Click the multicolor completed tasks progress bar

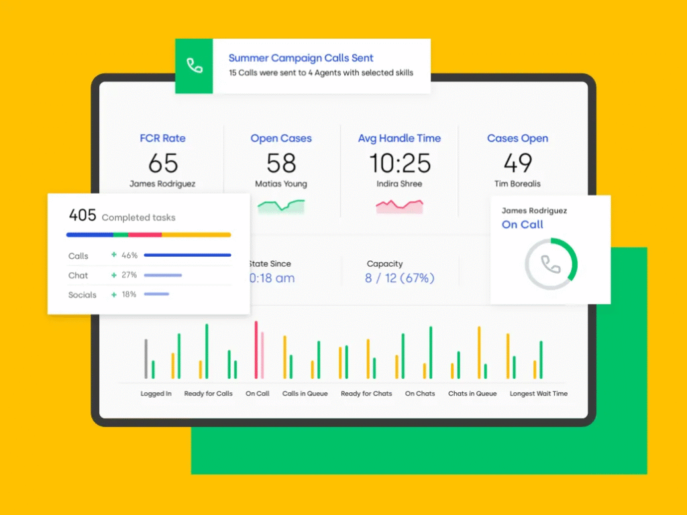pyautogui.click(x=148, y=235)
